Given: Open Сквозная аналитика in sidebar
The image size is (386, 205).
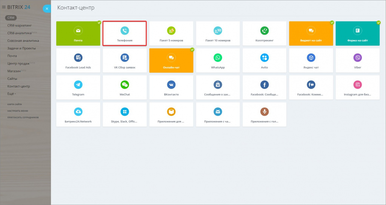Looking at the screenshot, I should coord(23,41).
